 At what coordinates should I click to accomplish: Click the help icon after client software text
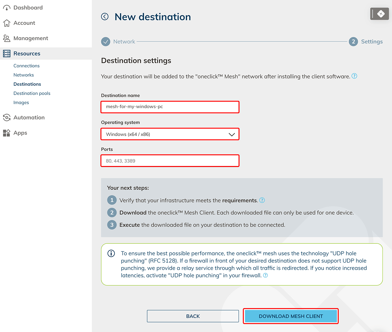coord(354,76)
